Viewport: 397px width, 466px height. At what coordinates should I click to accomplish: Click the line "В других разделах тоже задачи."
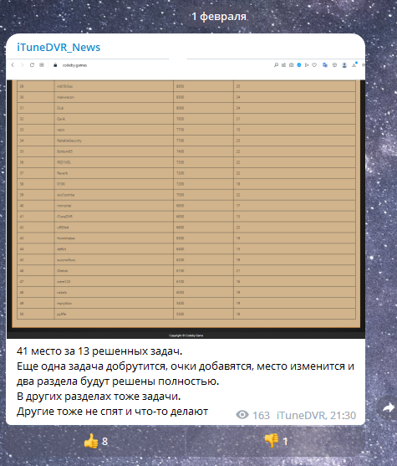coord(99,397)
